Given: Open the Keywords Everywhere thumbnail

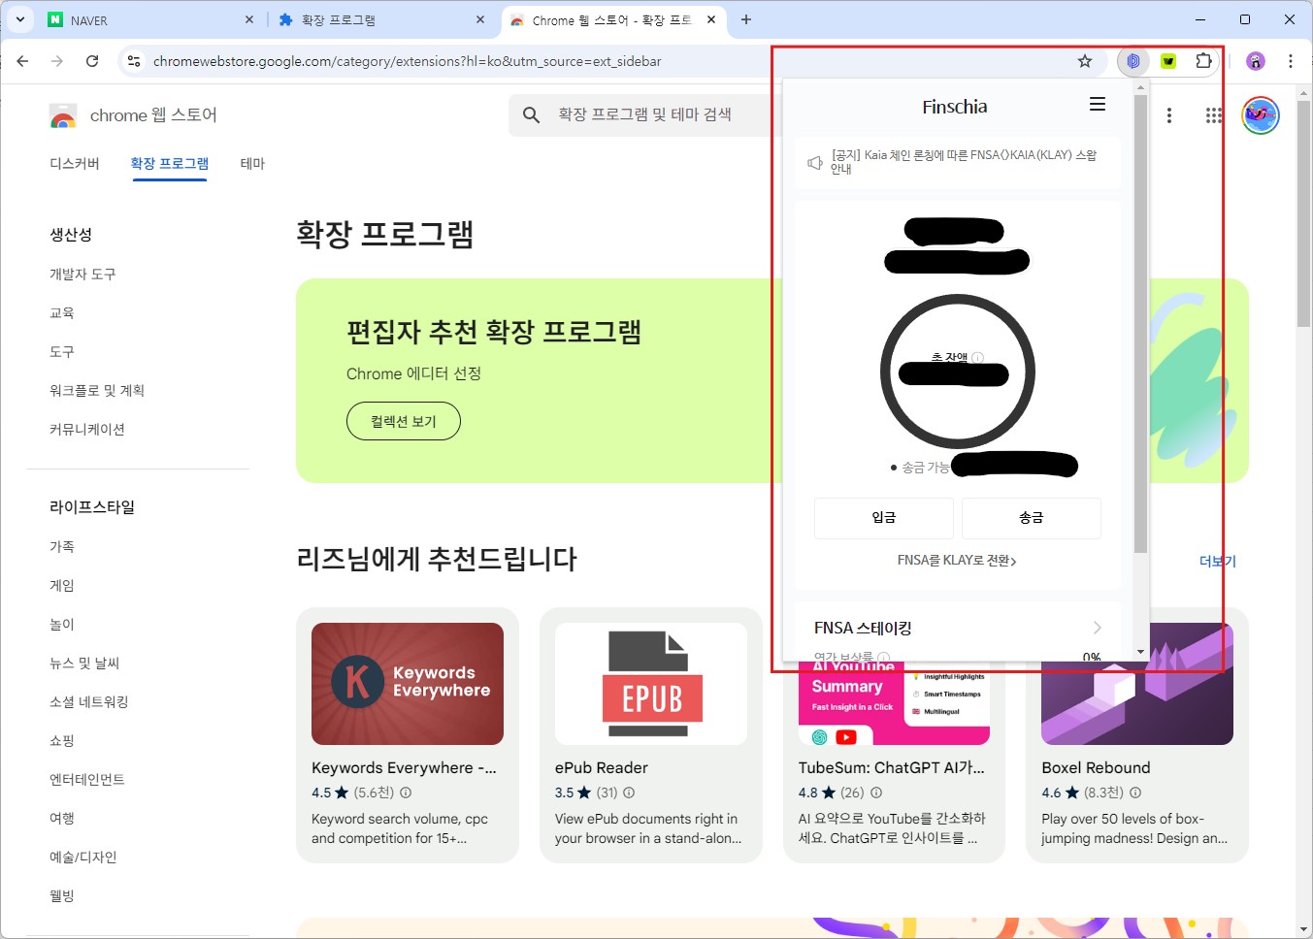Looking at the screenshot, I should tap(408, 684).
